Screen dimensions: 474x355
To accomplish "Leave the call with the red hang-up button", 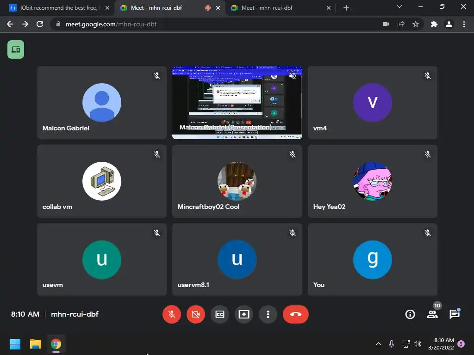I will (x=296, y=314).
